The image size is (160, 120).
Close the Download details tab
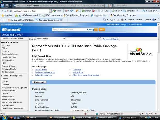61,20
